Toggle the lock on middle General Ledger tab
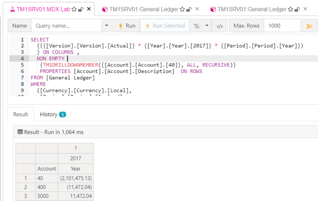Viewport: 318px width, 201px height. pyautogui.click(x=189, y=9)
